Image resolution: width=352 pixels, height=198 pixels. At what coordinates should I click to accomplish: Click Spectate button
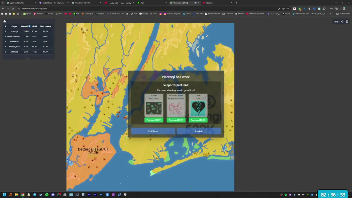[x=199, y=131]
